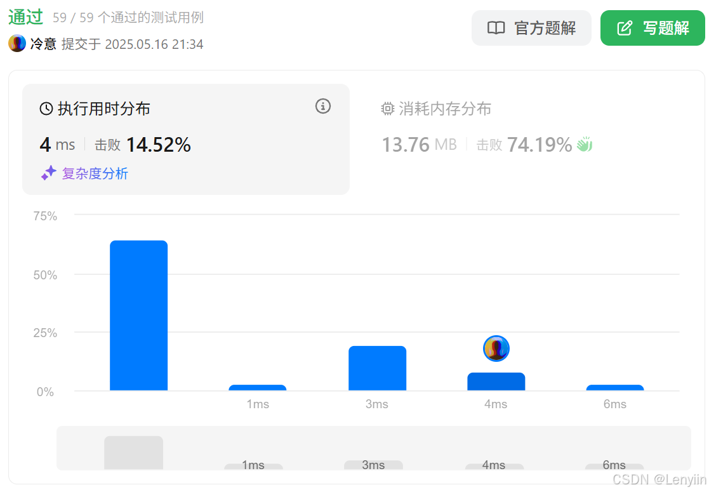
Task: Click the 59 / 59 个通过的测试用例 text
Action: click(128, 18)
